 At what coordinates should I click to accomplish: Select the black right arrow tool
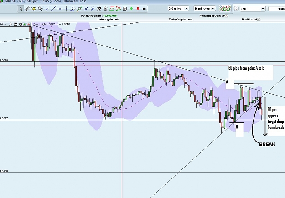pyautogui.click(x=144, y=9)
